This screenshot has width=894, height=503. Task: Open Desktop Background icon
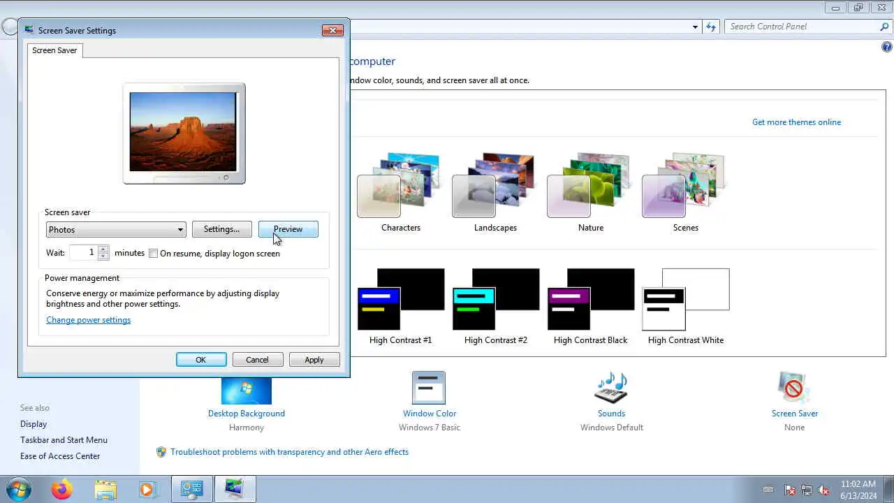246,390
